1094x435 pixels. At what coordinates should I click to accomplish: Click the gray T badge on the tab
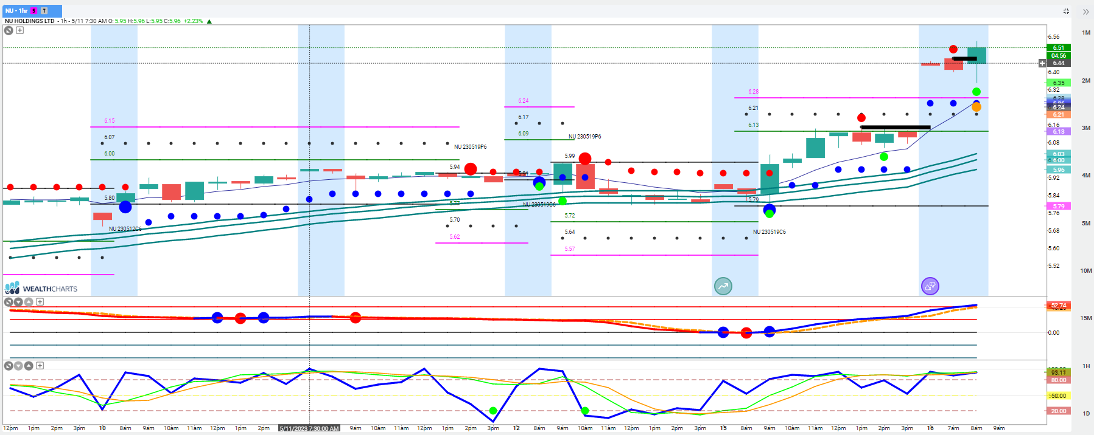44,11
